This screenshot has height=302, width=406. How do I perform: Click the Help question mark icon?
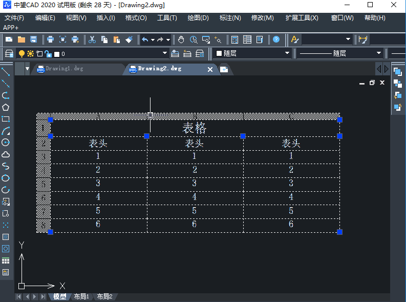(x=276, y=39)
